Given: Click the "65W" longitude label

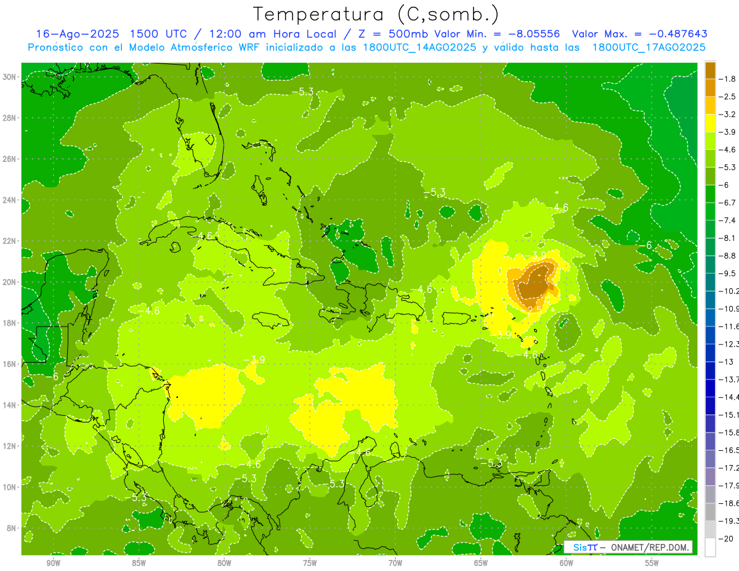Looking at the screenshot, I should point(481,563).
